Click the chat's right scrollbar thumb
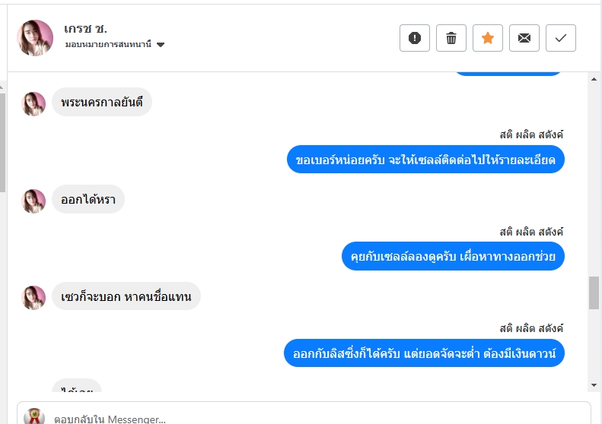 click(594, 293)
